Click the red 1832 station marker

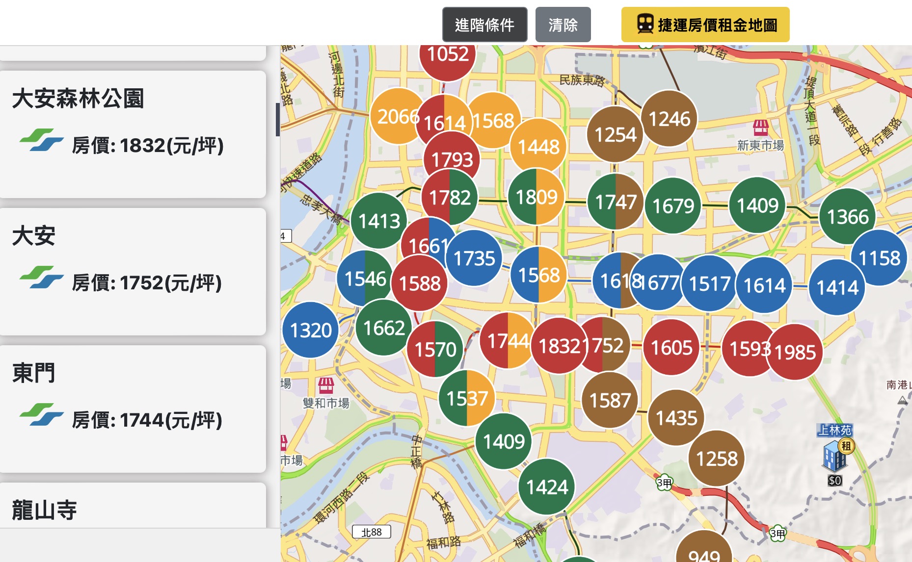point(559,346)
